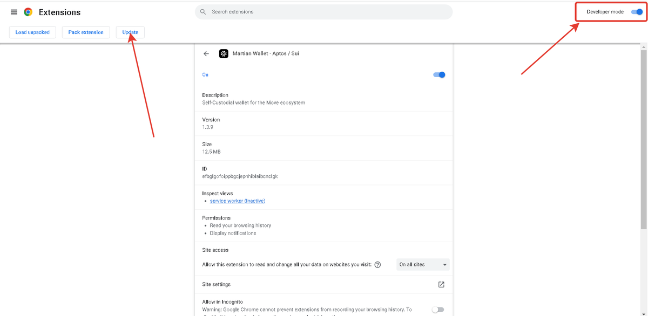Click the Pack extension button
The height and width of the screenshot is (316, 648).
(86, 32)
